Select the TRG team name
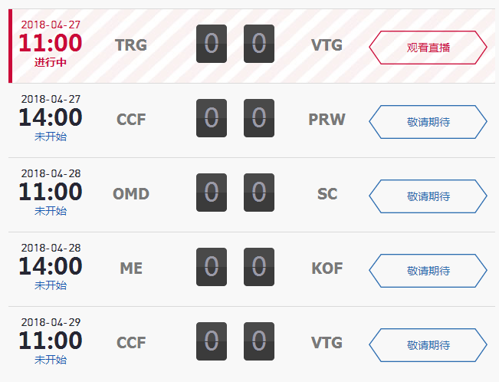 pos(131,45)
